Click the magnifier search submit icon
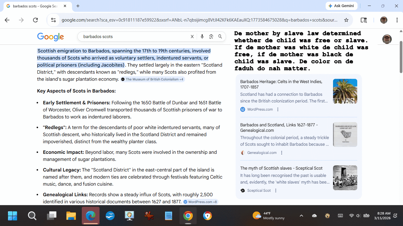 (220, 37)
